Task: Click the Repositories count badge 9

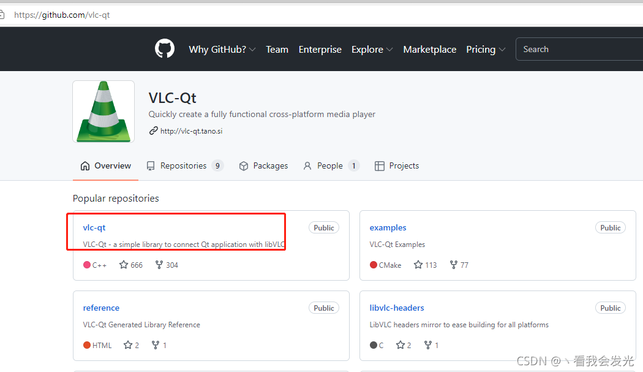Action: point(217,166)
